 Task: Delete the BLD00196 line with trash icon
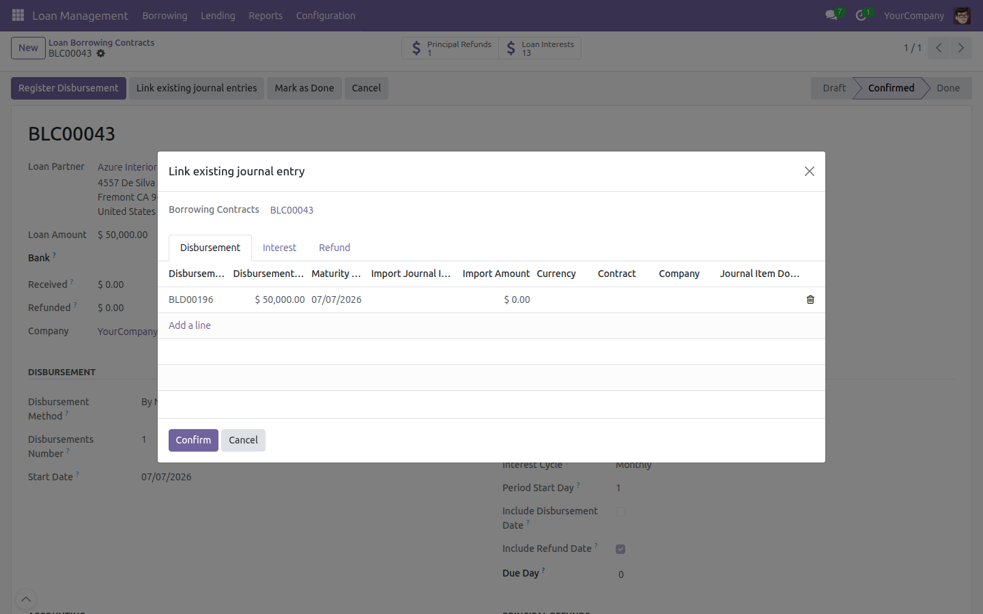pyautogui.click(x=810, y=299)
